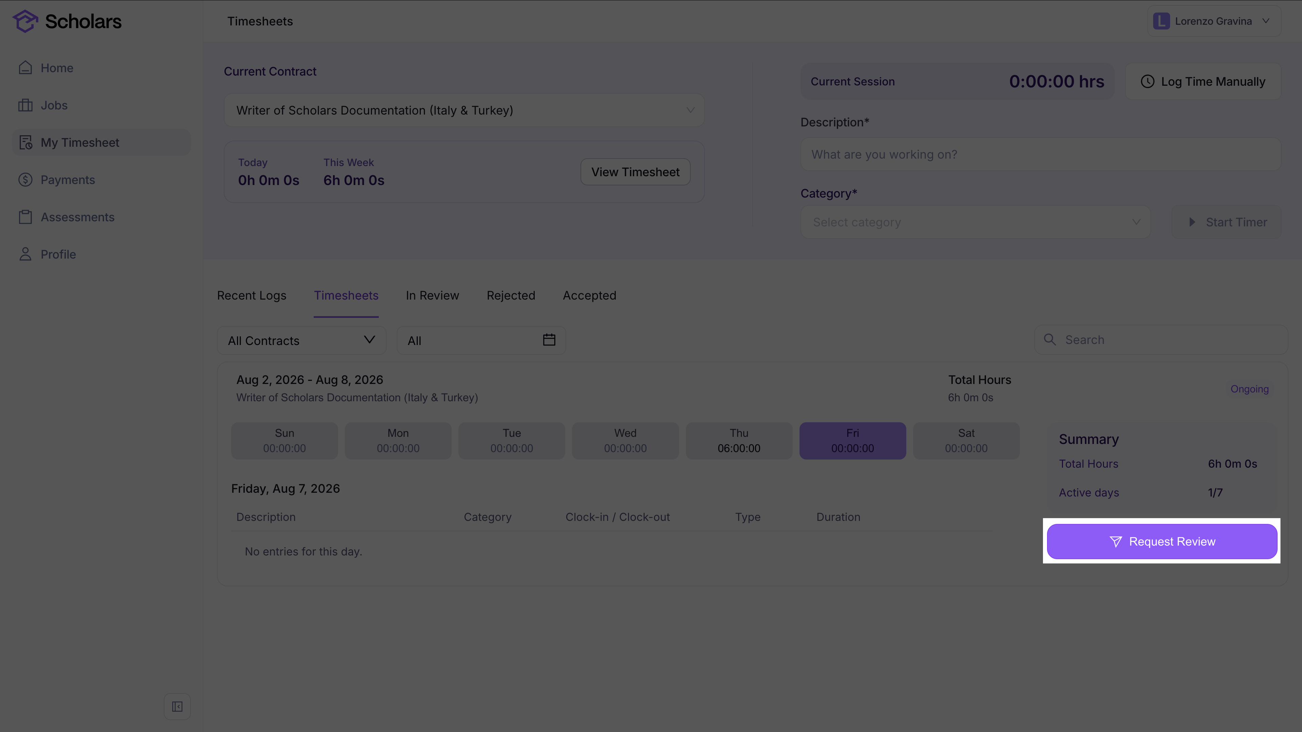Image resolution: width=1302 pixels, height=732 pixels.
Task: Click the Jobs briefcase icon
Action: [x=25, y=105]
